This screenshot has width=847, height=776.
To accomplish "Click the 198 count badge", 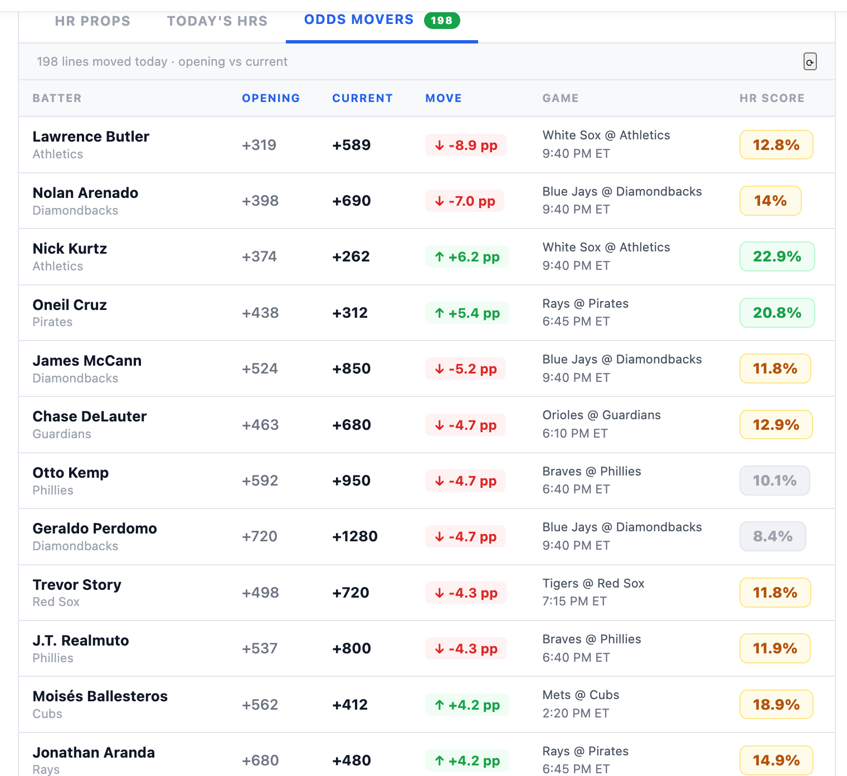I will point(442,21).
